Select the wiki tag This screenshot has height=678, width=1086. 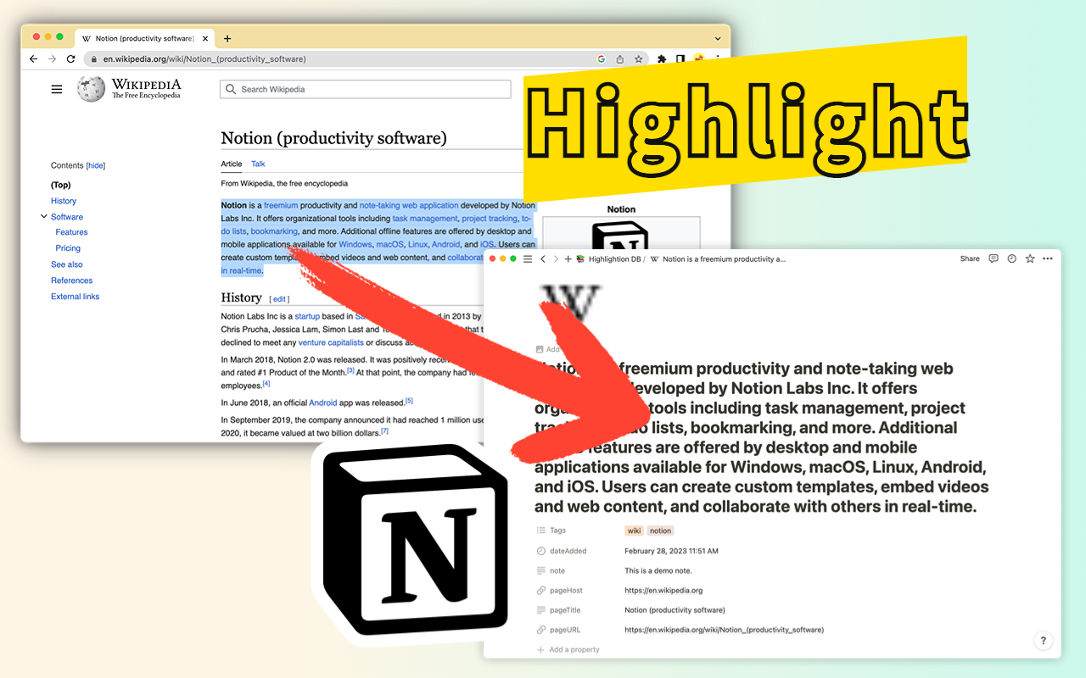click(x=634, y=531)
